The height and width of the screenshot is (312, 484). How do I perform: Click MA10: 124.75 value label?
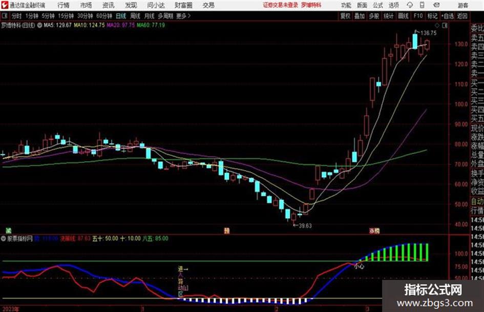[x=89, y=25]
